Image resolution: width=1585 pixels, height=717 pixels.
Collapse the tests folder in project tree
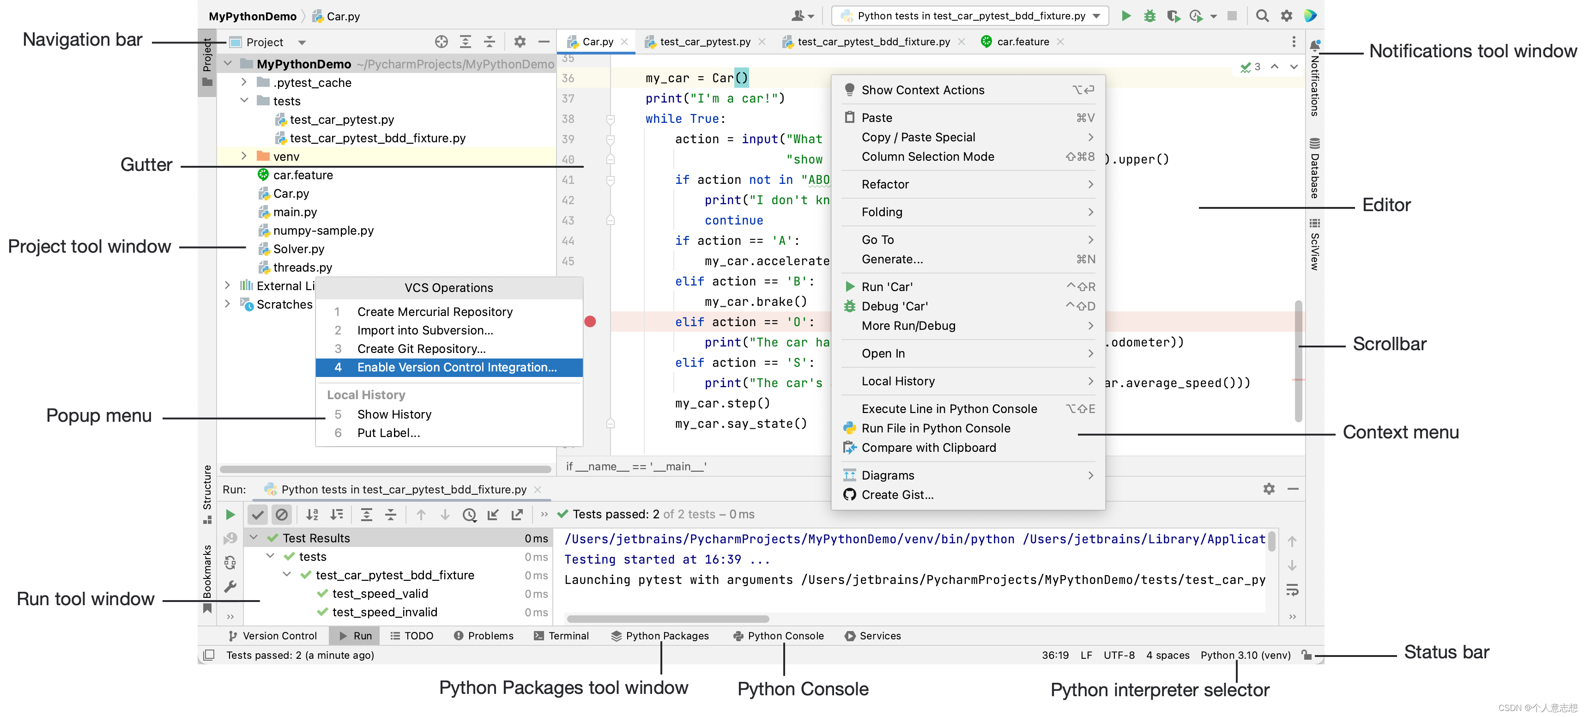point(244,100)
